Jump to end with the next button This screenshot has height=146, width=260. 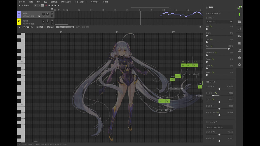tap(58, 5)
